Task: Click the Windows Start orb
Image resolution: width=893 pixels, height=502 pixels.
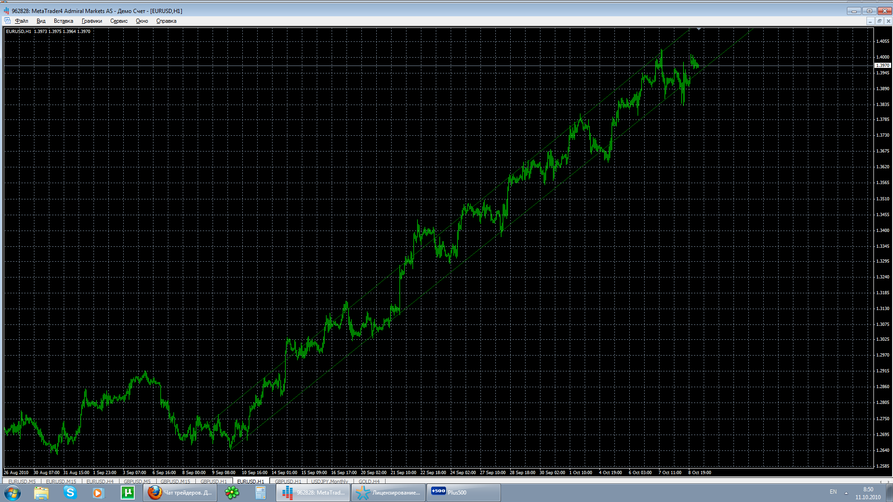Action: point(13,492)
